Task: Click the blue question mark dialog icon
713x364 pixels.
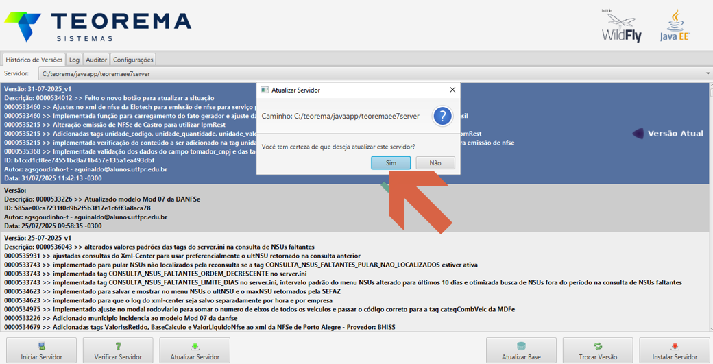Action: [442, 116]
